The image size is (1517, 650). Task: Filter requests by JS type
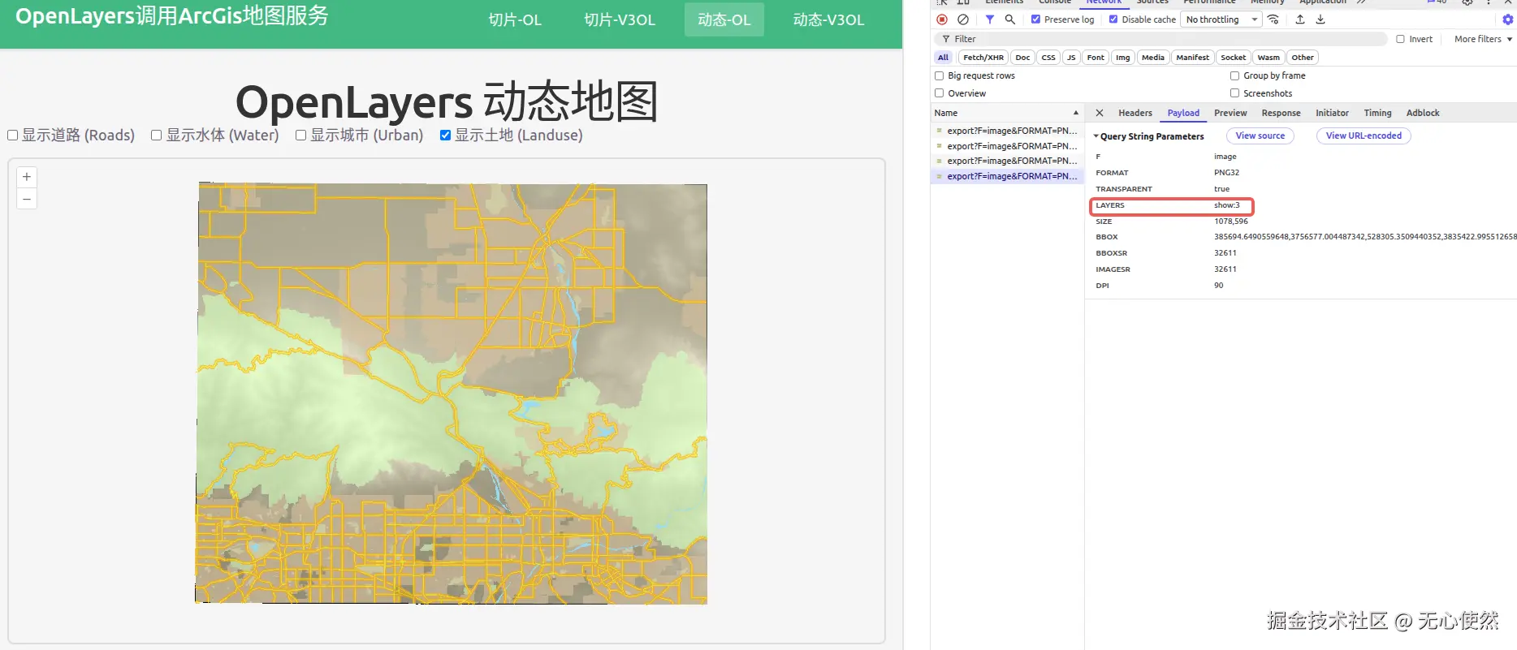click(1071, 58)
